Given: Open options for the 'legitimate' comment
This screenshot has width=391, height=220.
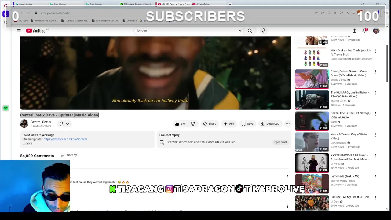Looking at the screenshot, I should coord(287,177).
